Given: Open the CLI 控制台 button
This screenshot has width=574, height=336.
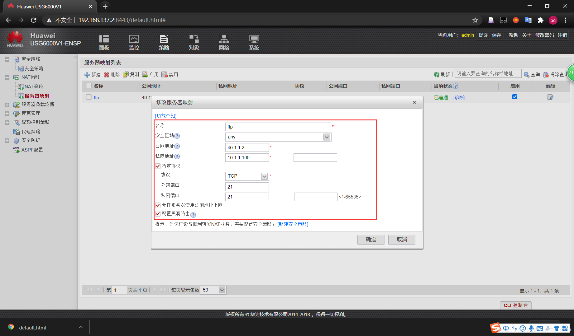Looking at the screenshot, I should 516,305.
